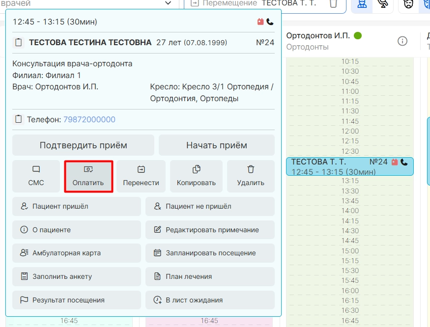Mark Пациент не пришёл
This screenshot has height=327, width=430.
210,206
